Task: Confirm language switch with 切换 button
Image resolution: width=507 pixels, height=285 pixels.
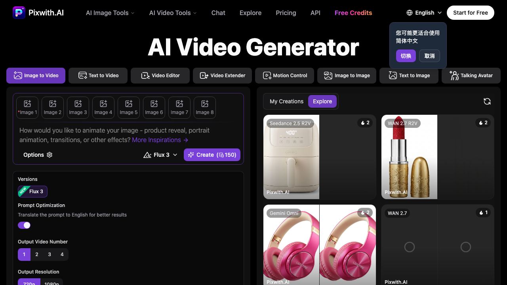Action: click(406, 56)
